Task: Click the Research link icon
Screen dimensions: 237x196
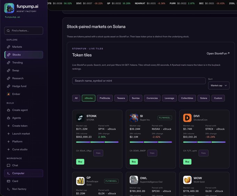Action: click(x=8, y=78)
